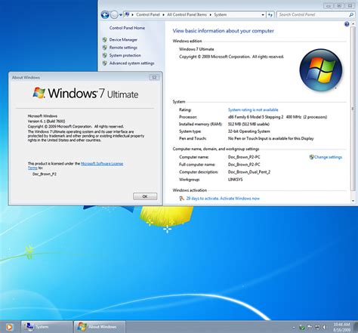Click Change settings link
358x333 pixels.
coord(328,157)
